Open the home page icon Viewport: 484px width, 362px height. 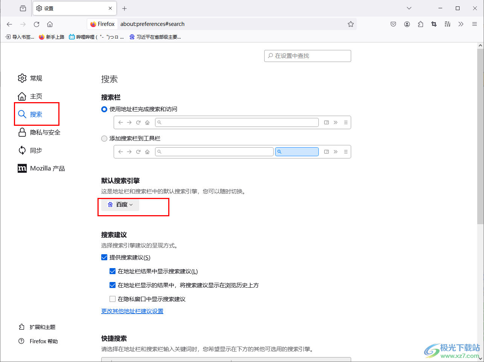coord(50,24)
